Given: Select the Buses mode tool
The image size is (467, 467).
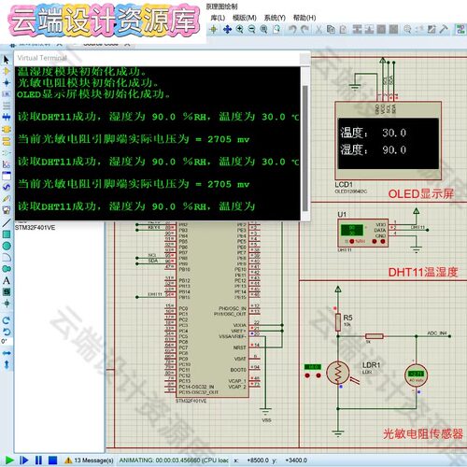Looking at the screenshot, I should click(x=7, y=117).
